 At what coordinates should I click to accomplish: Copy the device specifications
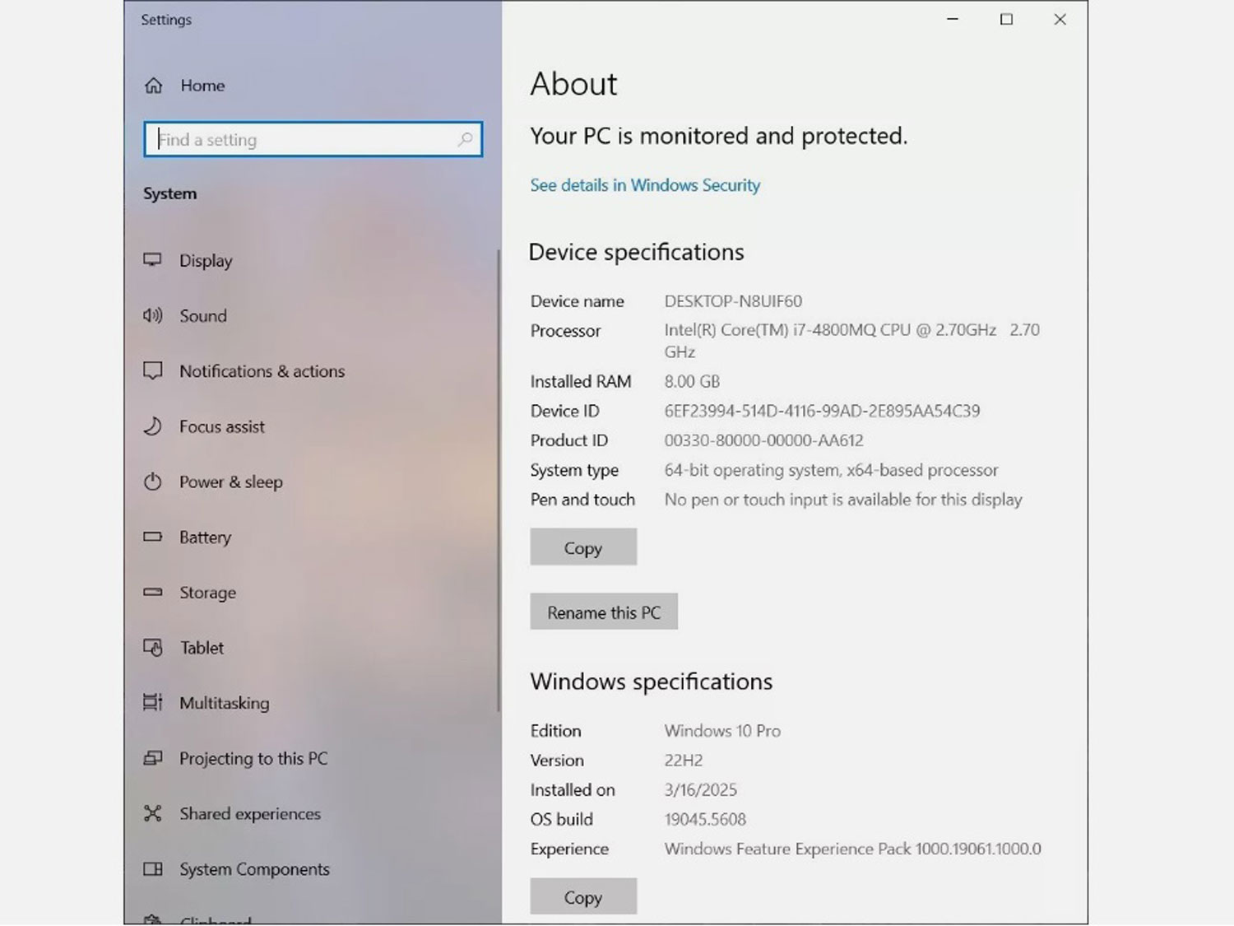(583, 547)
